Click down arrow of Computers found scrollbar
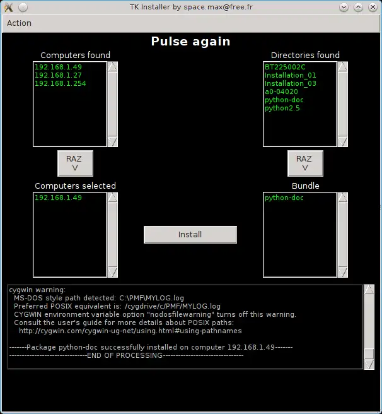The image size is (382, 414). pyautogui.click(x=113, y=142)
